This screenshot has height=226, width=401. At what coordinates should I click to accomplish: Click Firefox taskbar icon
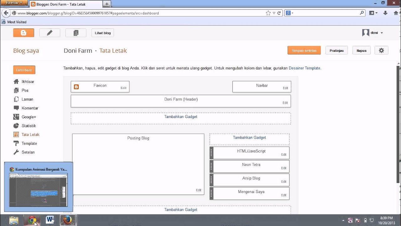coord(68,220)
